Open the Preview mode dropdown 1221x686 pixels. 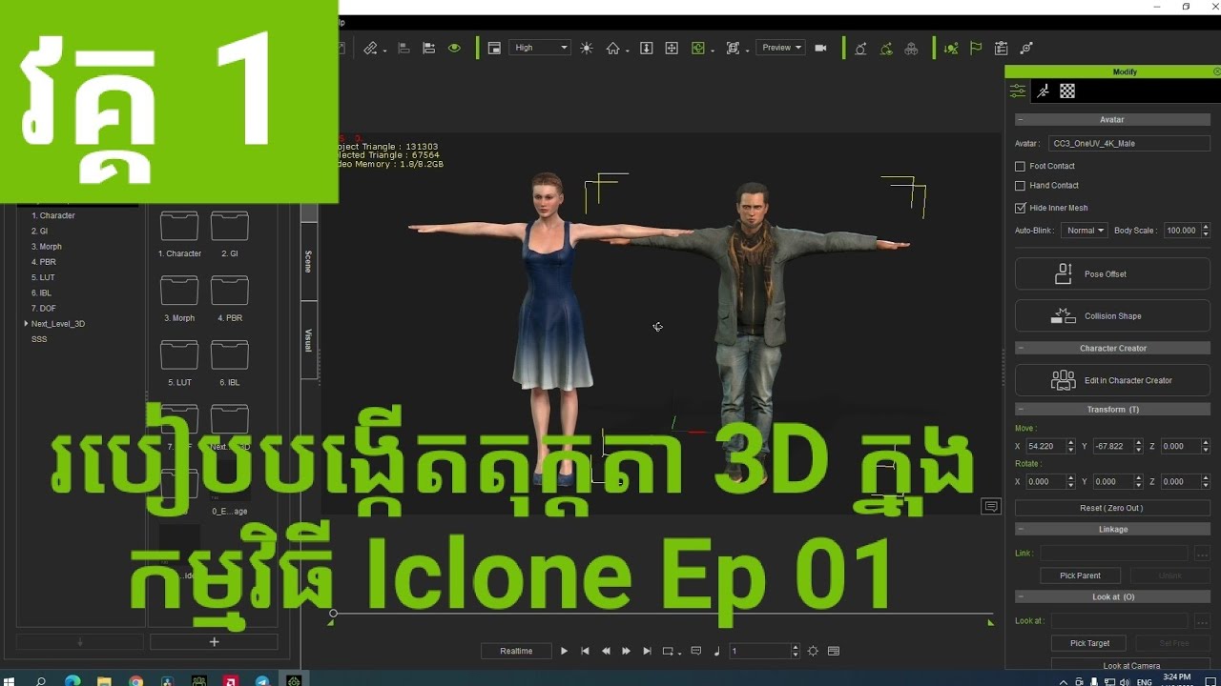(x=780, y=48)
